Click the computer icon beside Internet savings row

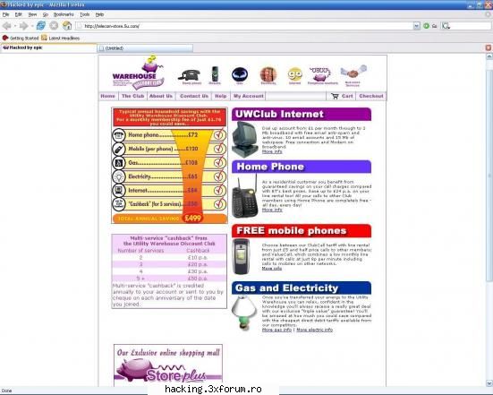(x=119, y=190)
